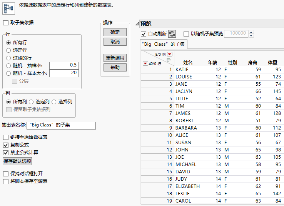This screenshot has width=284, height=206.
Task: Increase the random preview size stepper
Action: [x=251, y=32]
